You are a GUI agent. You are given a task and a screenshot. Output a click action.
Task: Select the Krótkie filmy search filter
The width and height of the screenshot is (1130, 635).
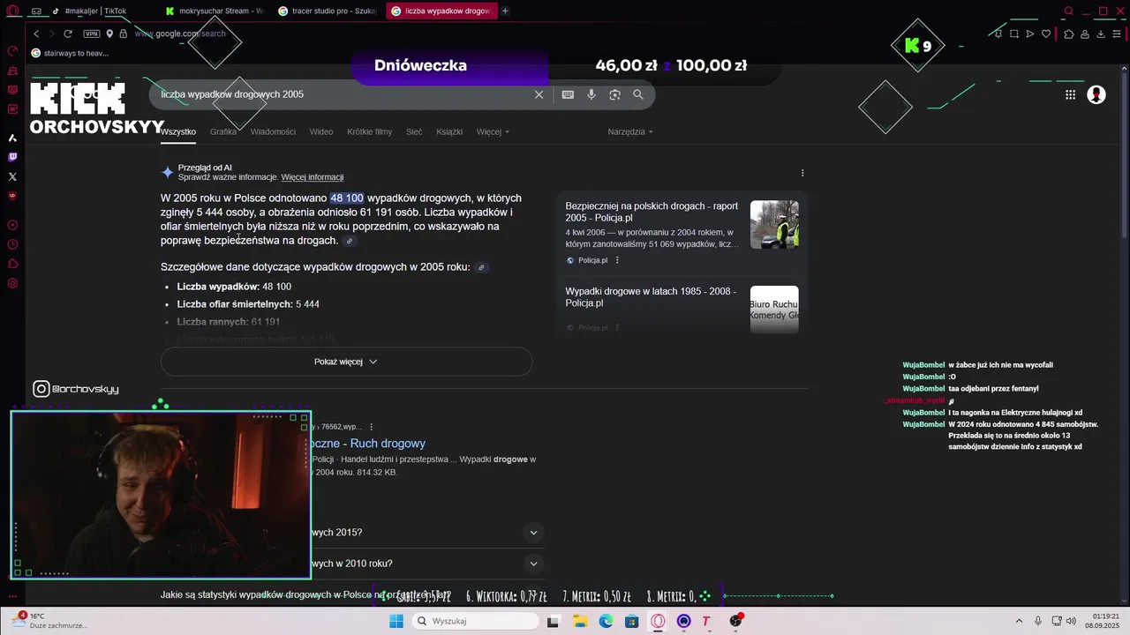point(369,131)
